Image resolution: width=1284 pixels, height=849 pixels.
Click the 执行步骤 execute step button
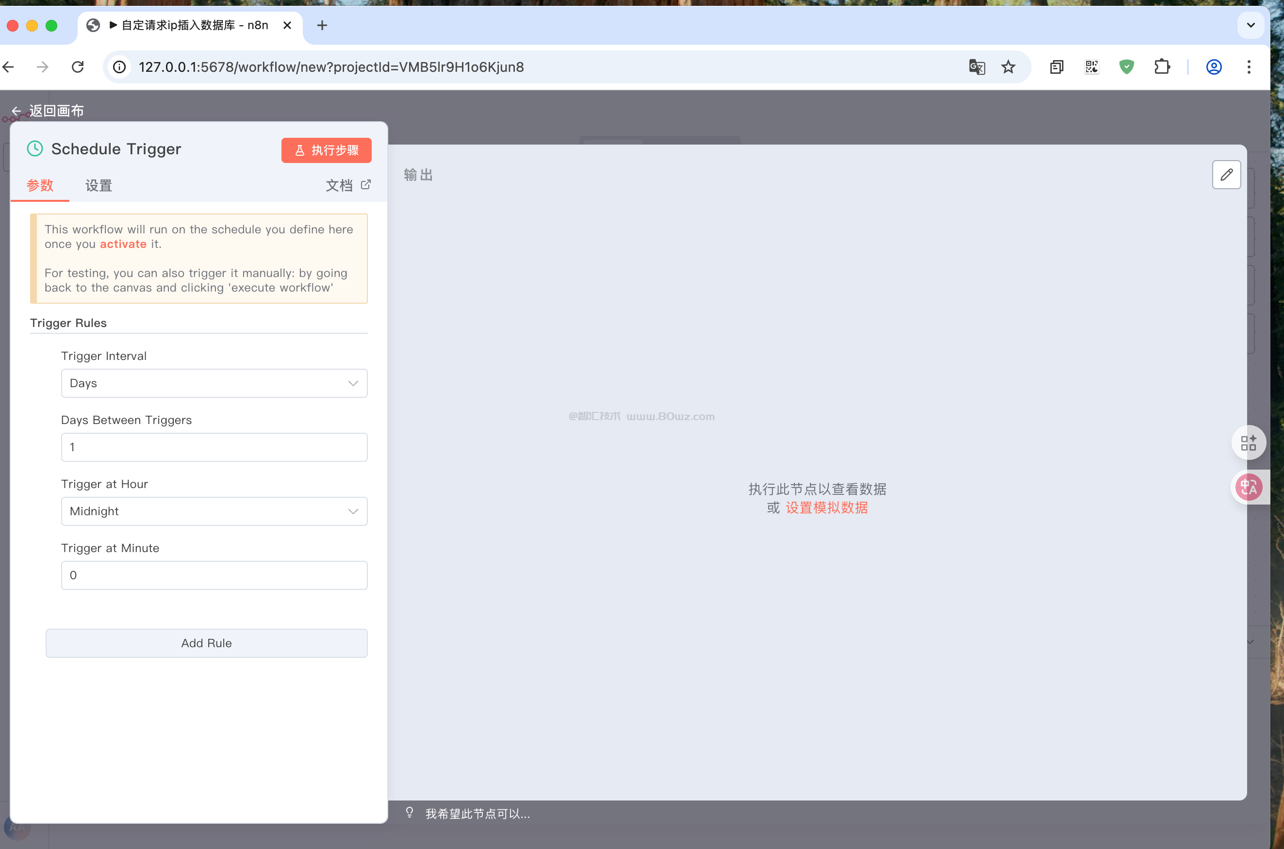pos(326,150)
